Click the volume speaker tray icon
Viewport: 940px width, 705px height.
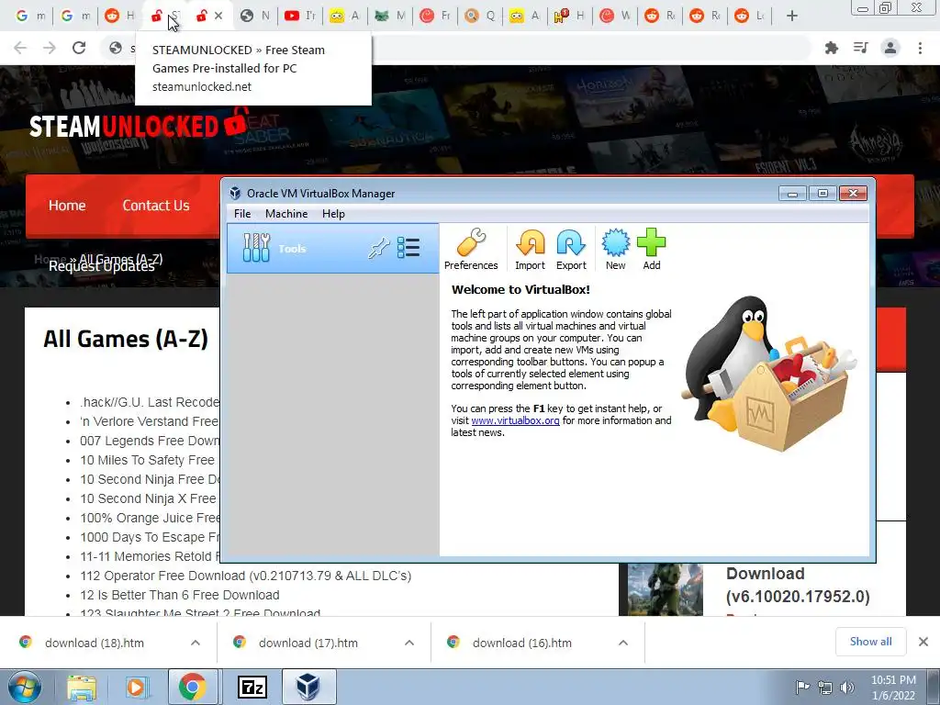tap(846, 687)
